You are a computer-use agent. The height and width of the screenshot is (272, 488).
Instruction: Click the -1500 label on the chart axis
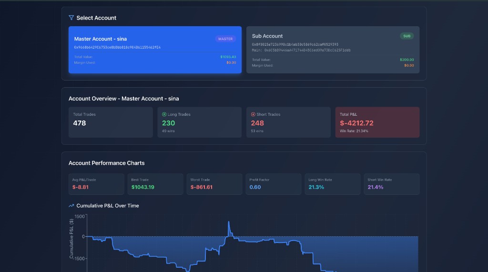(78, 259)
